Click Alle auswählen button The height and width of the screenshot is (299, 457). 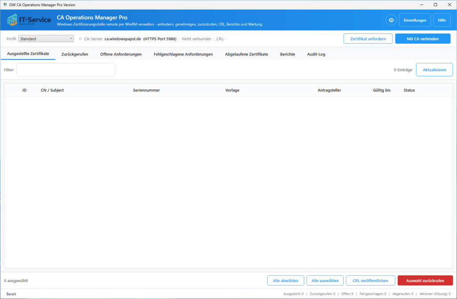point(325,281)
